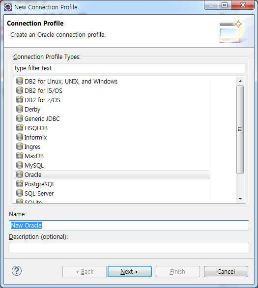Image resolution: width=258 pixels, height=288 pixels.
Task: Click the Cancel button
Action: point(226,271)
